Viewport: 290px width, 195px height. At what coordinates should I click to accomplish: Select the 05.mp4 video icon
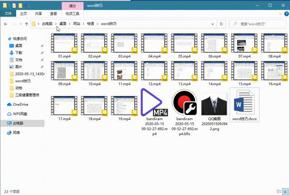pyautogui.click(x=184, y=43)
